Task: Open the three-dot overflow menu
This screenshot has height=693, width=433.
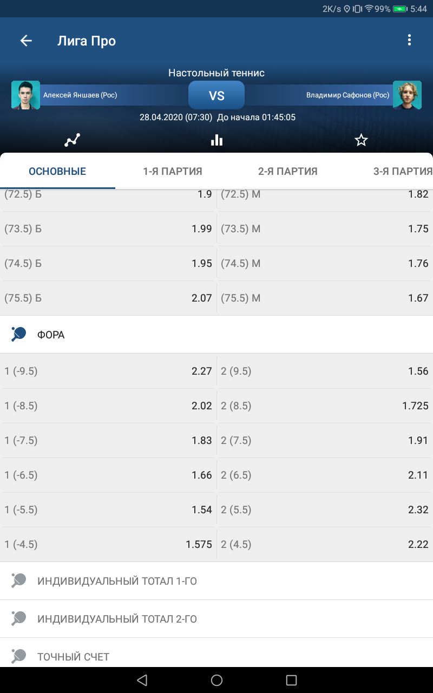Action: click(409, 40)
